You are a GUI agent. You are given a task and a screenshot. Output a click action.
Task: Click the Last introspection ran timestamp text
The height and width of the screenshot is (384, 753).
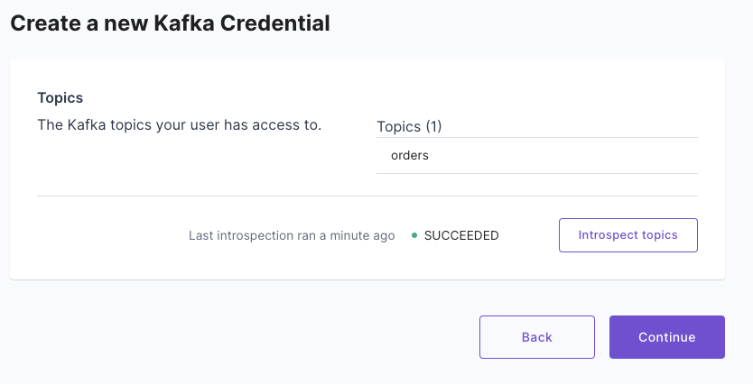pyautogui.click(x=292, y=235)
